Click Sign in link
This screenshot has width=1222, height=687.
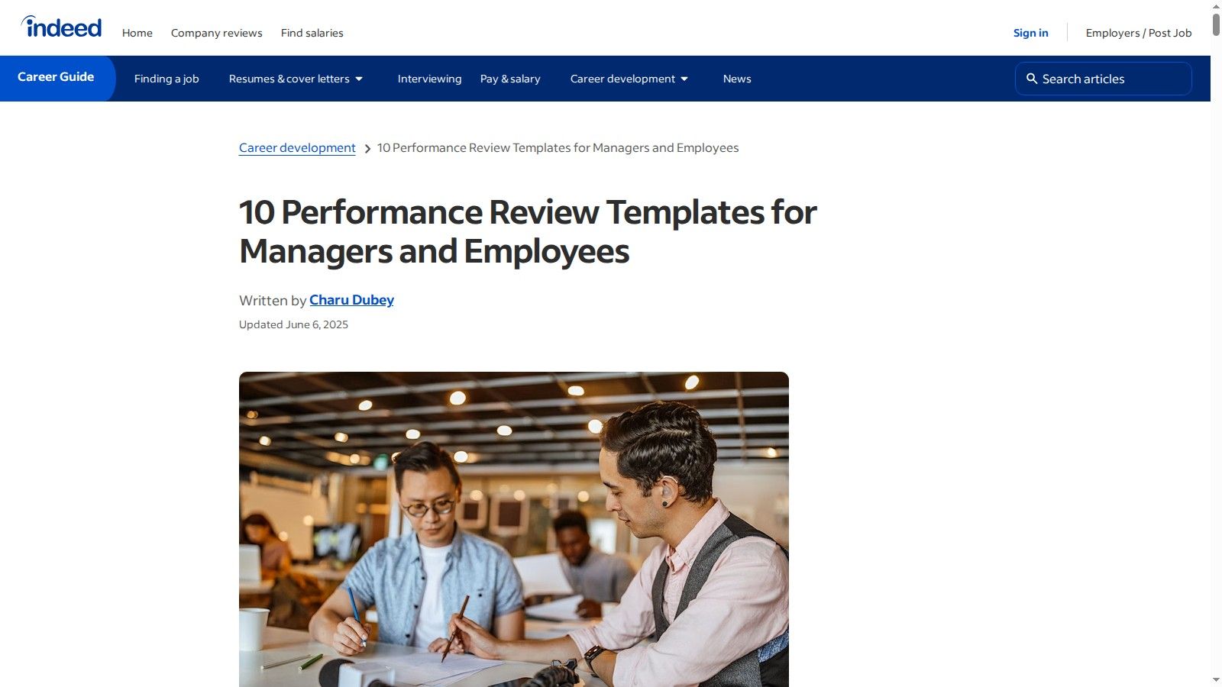pyautogui.click(x=1030, y=33)
